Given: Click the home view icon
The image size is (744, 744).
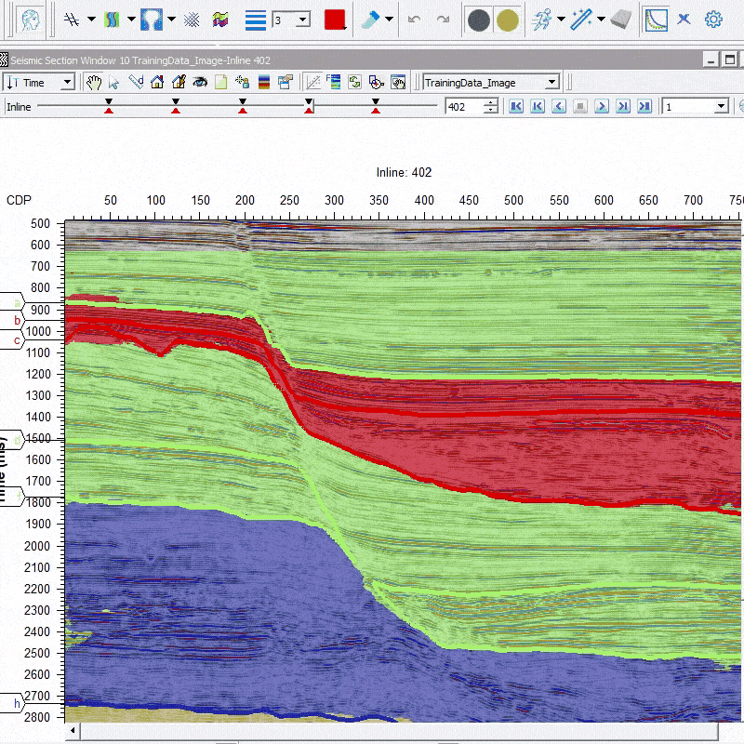Looking at the screenshot, I should point(157,83).
